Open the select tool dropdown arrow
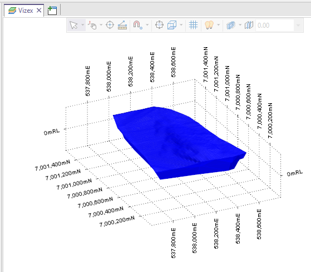The height and width of the screenshot is (272, 311). coord(83,25)
